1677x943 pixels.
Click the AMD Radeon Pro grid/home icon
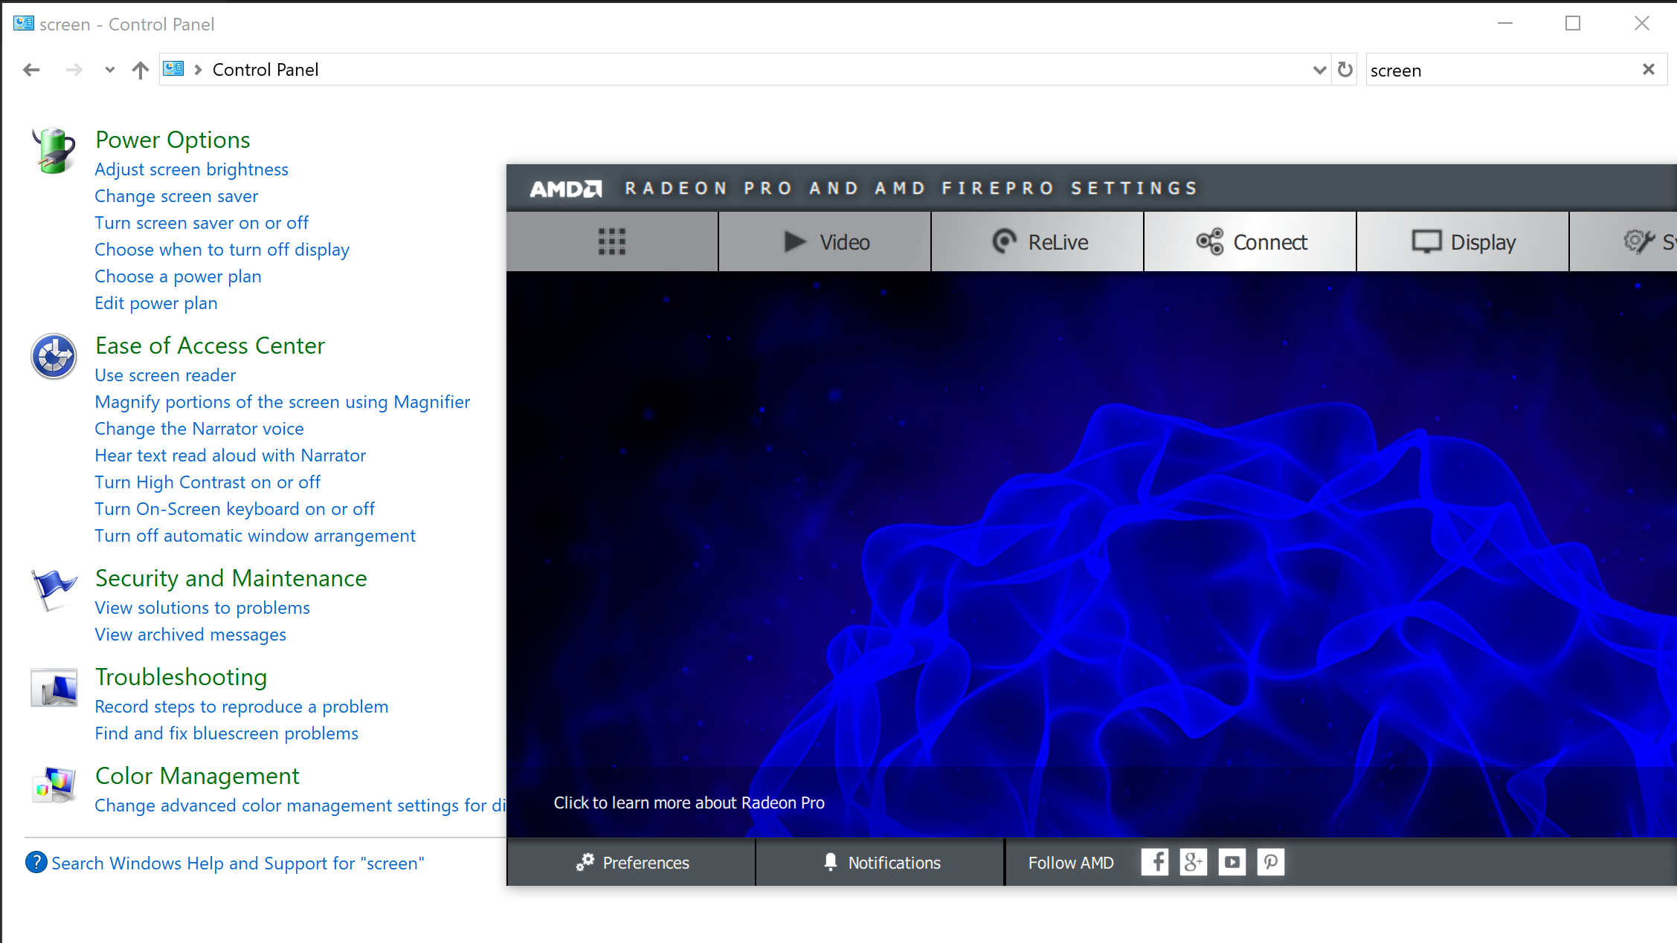pos(611,242)
